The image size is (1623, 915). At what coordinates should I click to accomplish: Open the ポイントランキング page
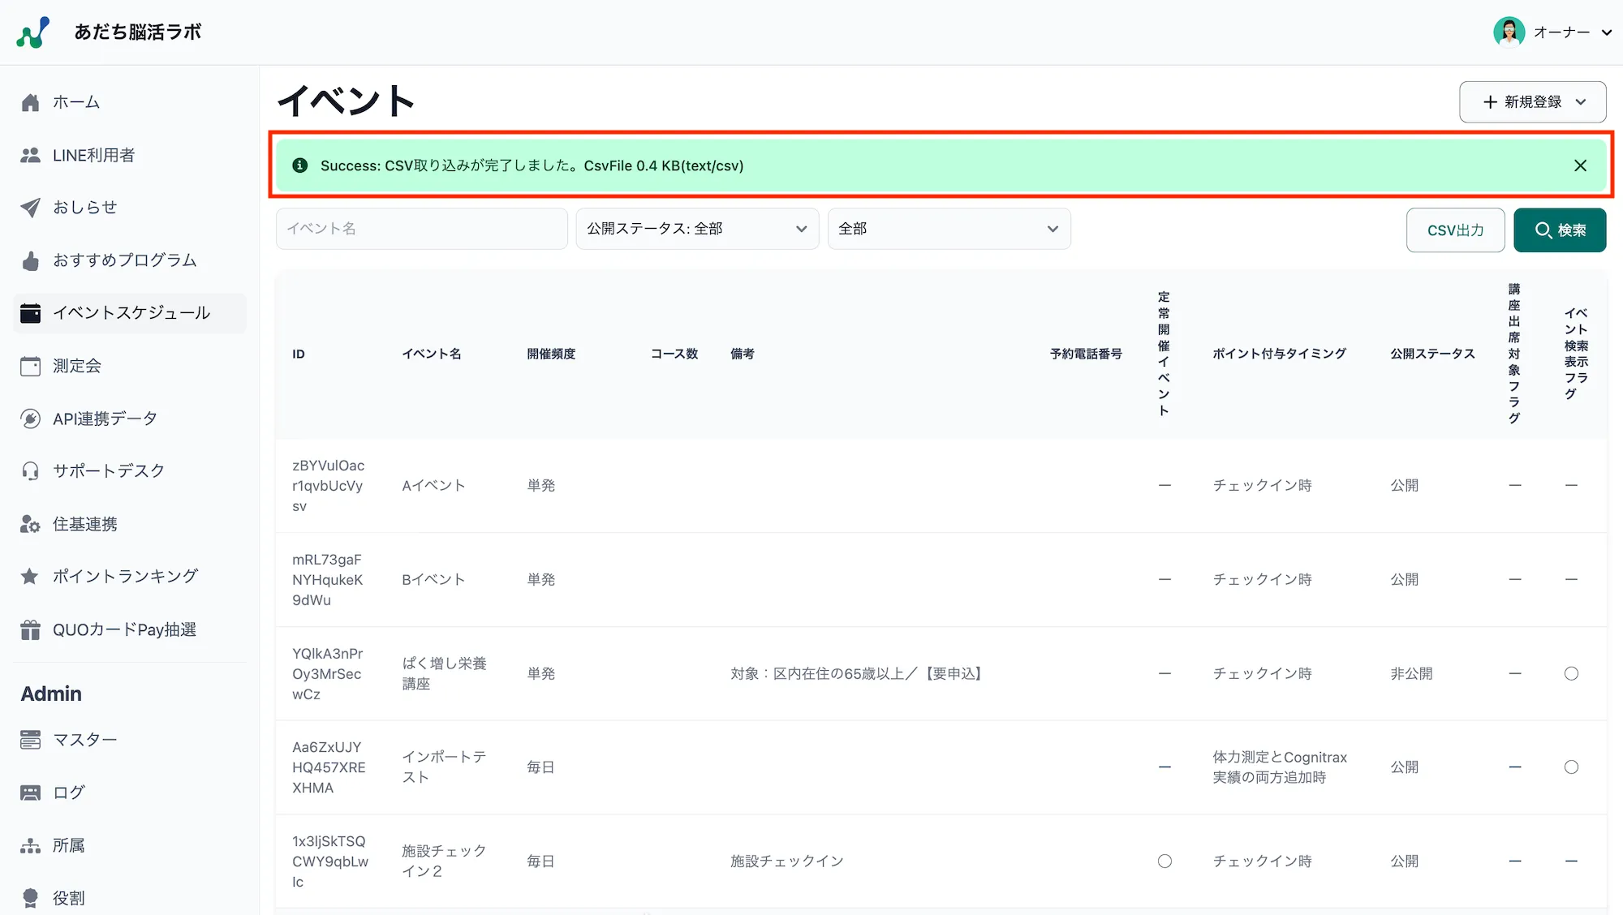click(x=124, y=576)
